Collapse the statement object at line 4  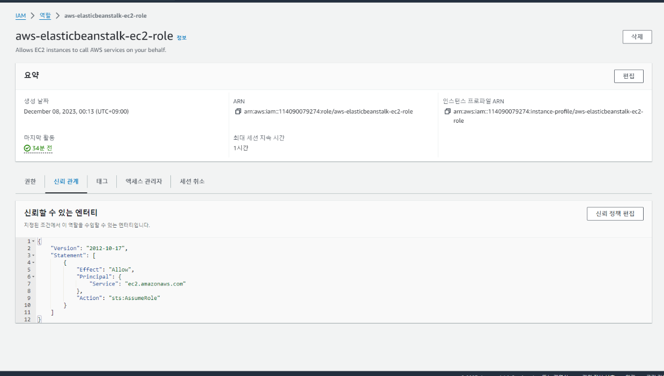click(x=34, y=262)
